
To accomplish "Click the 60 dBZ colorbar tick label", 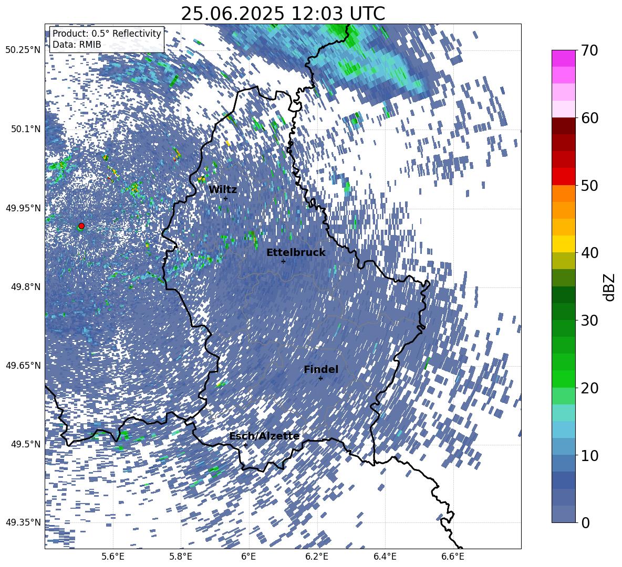I will pyautogui.click(x=589, y=118).
